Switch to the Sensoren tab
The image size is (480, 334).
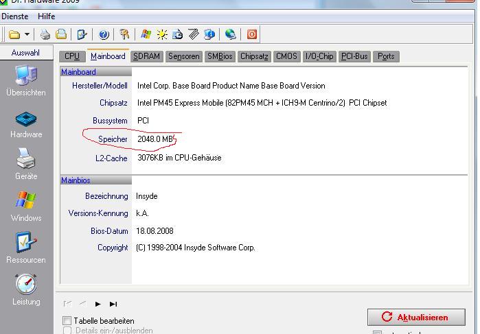(183, 56)
